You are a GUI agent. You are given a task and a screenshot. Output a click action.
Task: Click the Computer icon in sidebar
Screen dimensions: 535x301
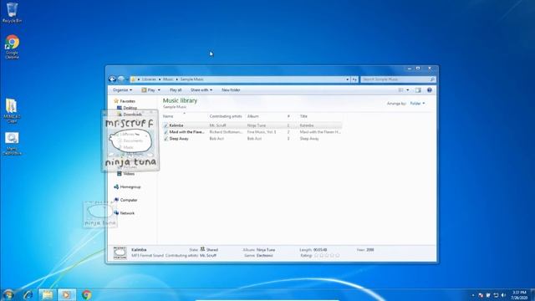click(116, 200)
